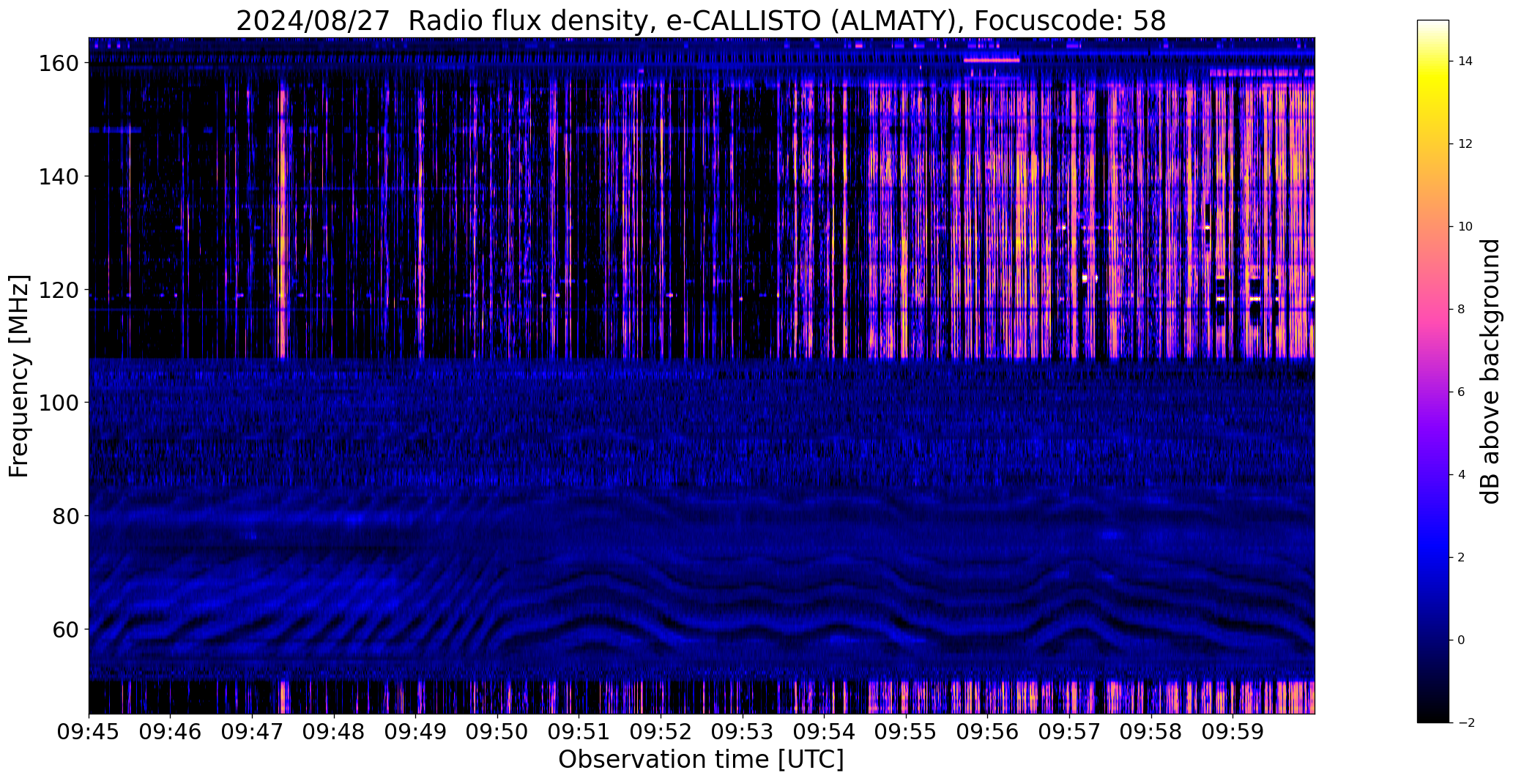Click the 09:49 time tick label
The image size is (1513, 781).
point(416,732)
